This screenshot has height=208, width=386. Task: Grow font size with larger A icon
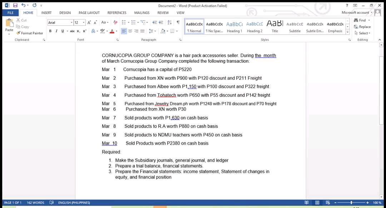[x=89, y=23]
